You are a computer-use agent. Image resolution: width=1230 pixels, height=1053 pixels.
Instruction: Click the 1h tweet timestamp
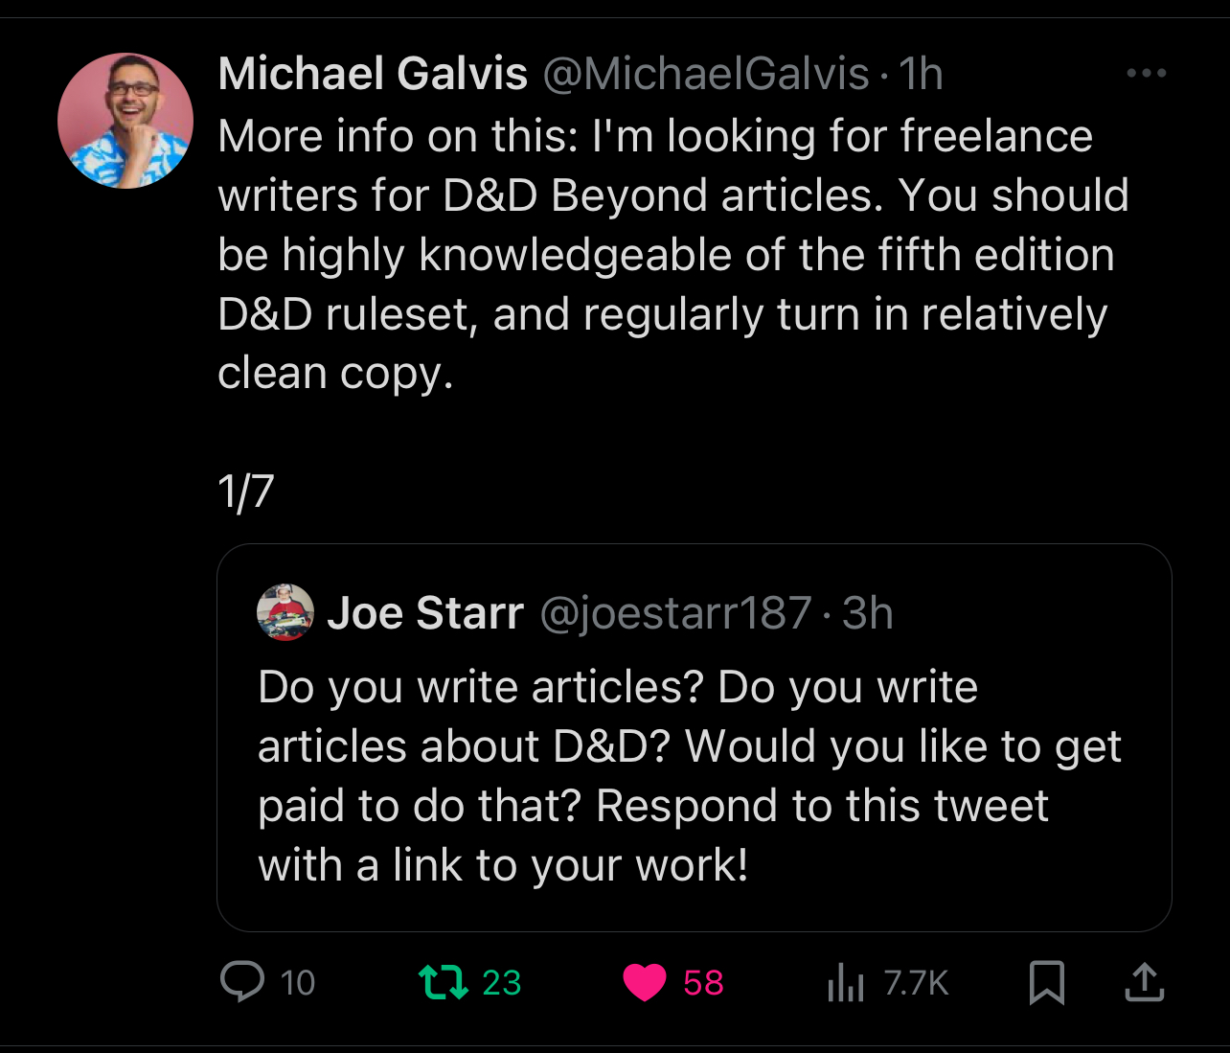(922, 74)
